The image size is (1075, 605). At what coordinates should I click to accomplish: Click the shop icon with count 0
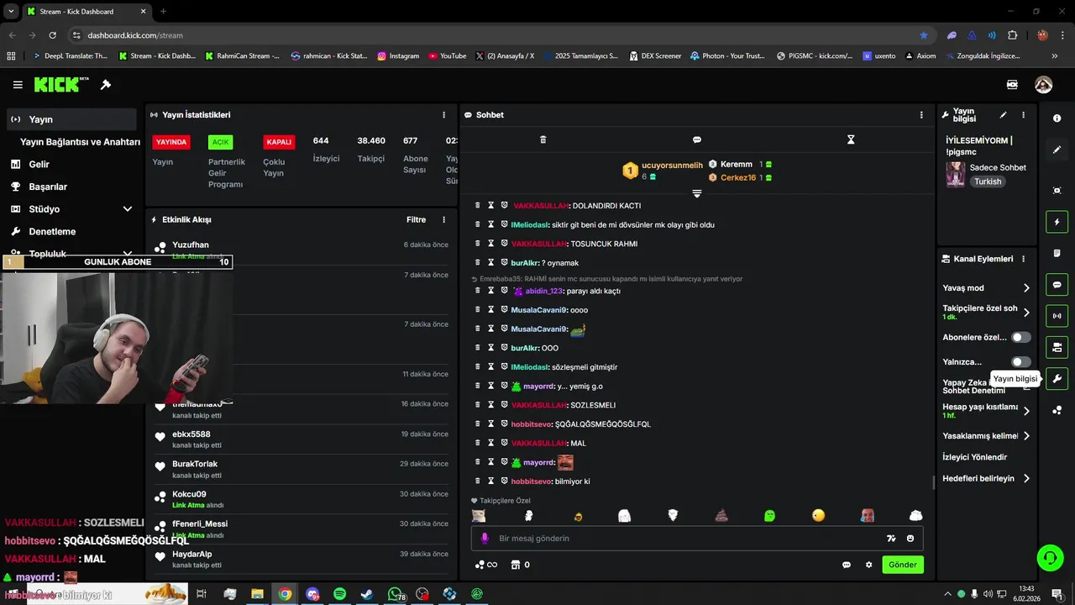(521, 565)
